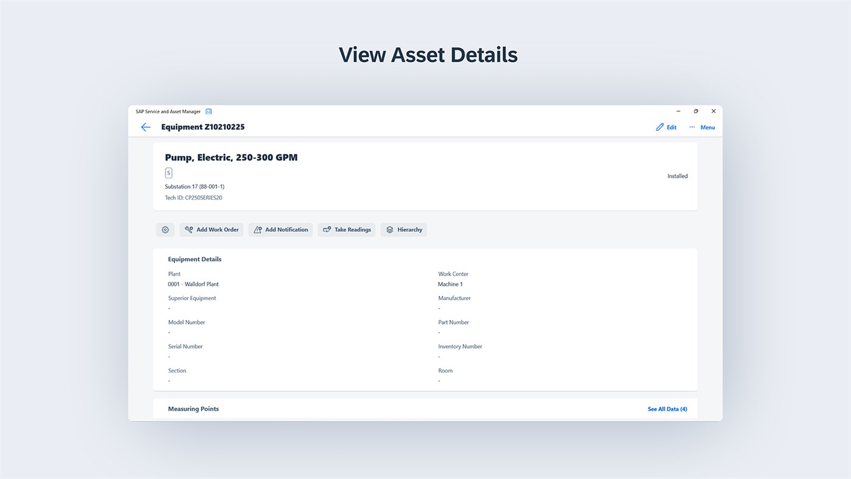This screenshot has width=851, height=479.
Task: Click the gauge icon on Take Readings
Action: click(327, 229)
